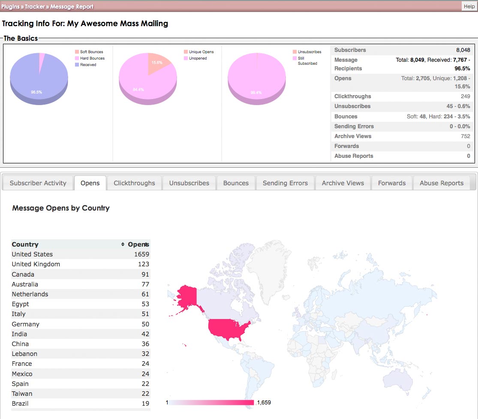Viewport: 478px width, 419px height.
Task: Click sort arrow beside Opens column header
Action: (146, 244)
